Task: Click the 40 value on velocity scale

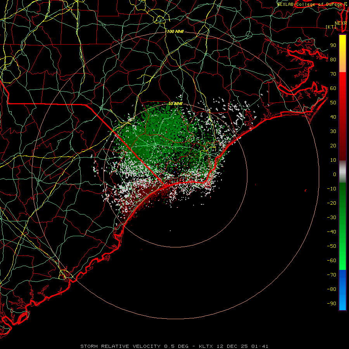Action: pos(333,117)
